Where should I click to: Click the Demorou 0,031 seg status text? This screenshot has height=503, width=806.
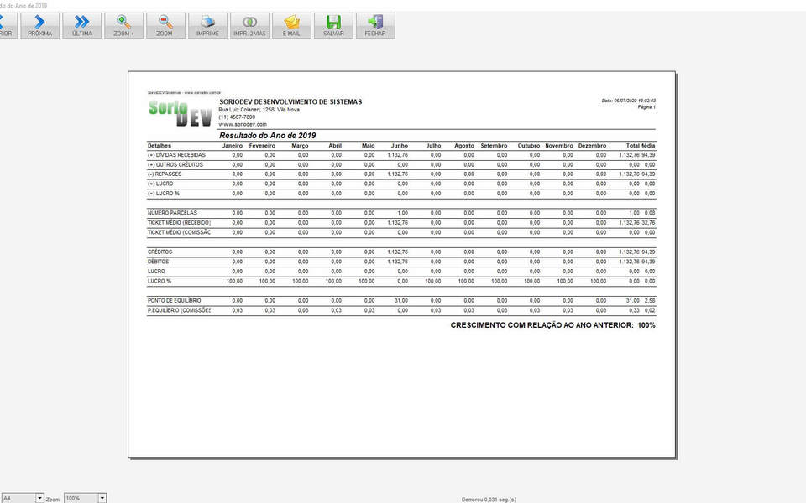[x=489, y=500]
